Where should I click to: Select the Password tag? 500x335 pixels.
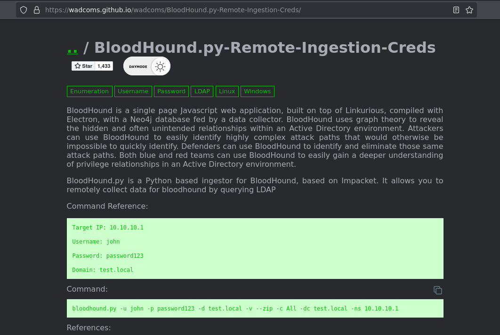171,91
